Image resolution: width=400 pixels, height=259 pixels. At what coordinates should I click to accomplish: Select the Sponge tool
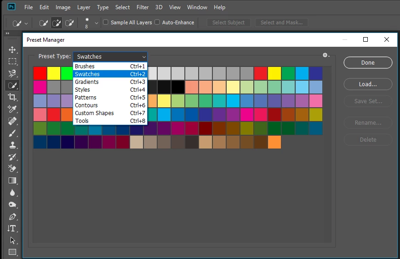coord(12,204)
